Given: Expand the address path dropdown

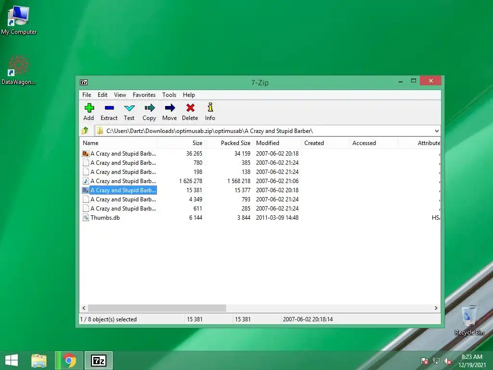Looking at the screenshot, I should [437, 131].
